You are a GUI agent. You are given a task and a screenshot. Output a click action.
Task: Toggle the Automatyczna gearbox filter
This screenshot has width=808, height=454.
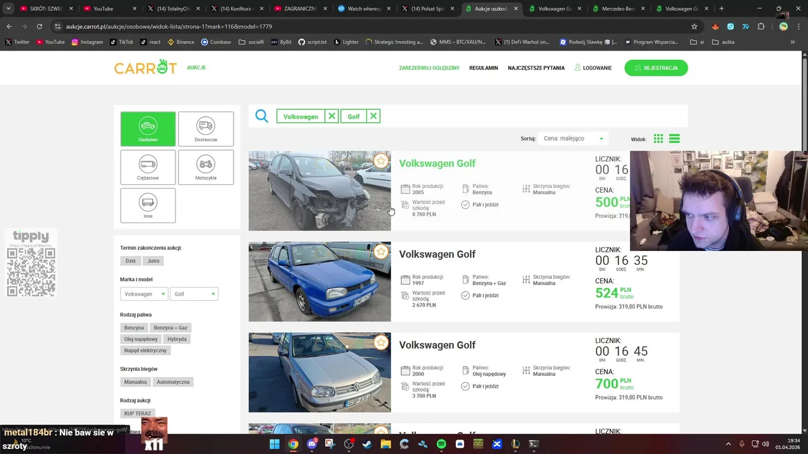[173, 382]
